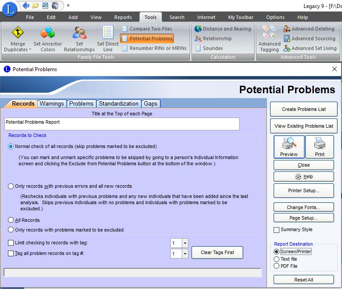Open the yellow folder icon in quick toolbar

(x=35, y=5)
